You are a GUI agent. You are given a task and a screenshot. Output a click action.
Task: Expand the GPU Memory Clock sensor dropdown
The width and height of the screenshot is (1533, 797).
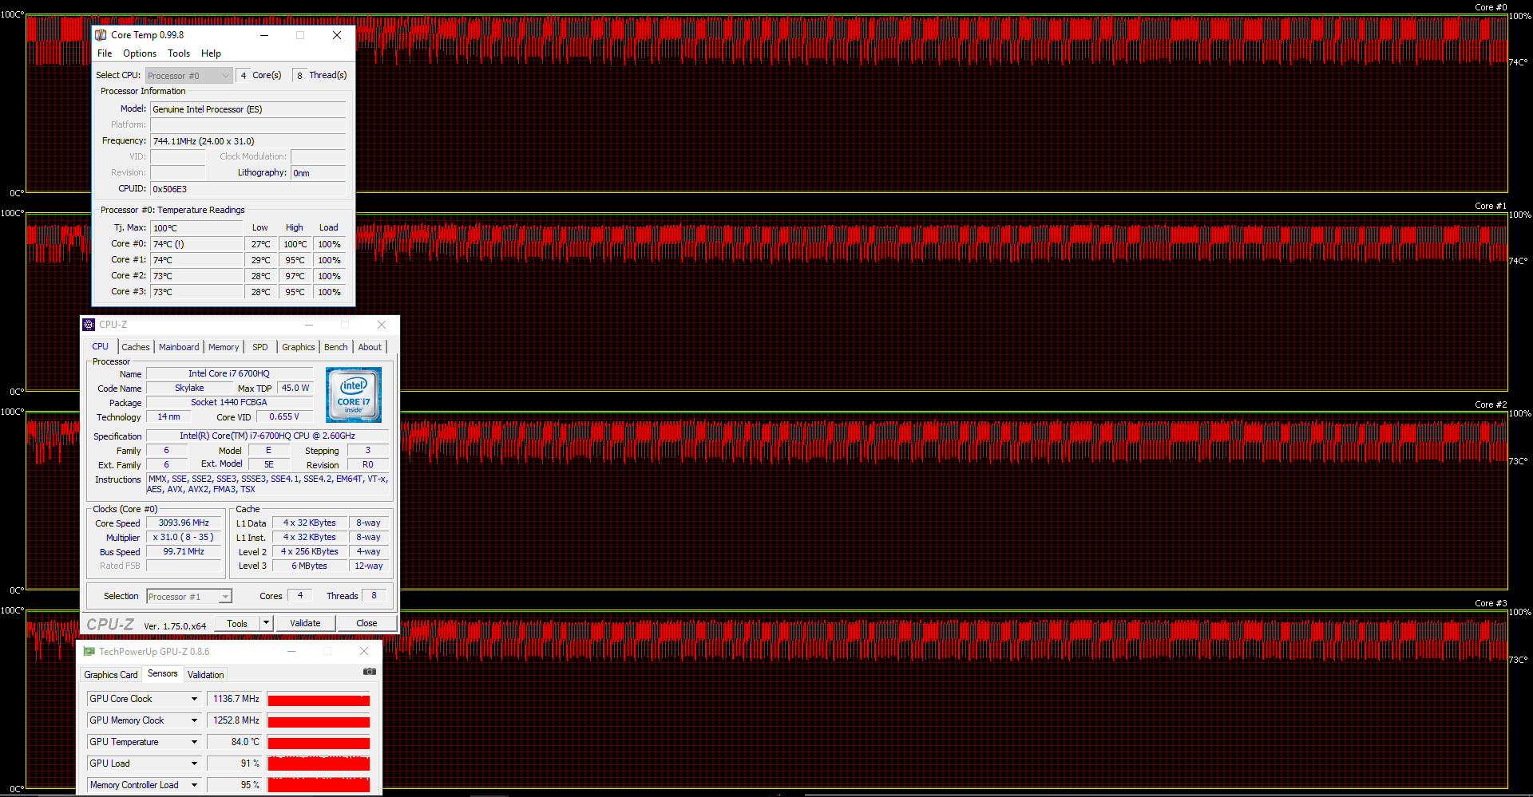coord(194,720)
